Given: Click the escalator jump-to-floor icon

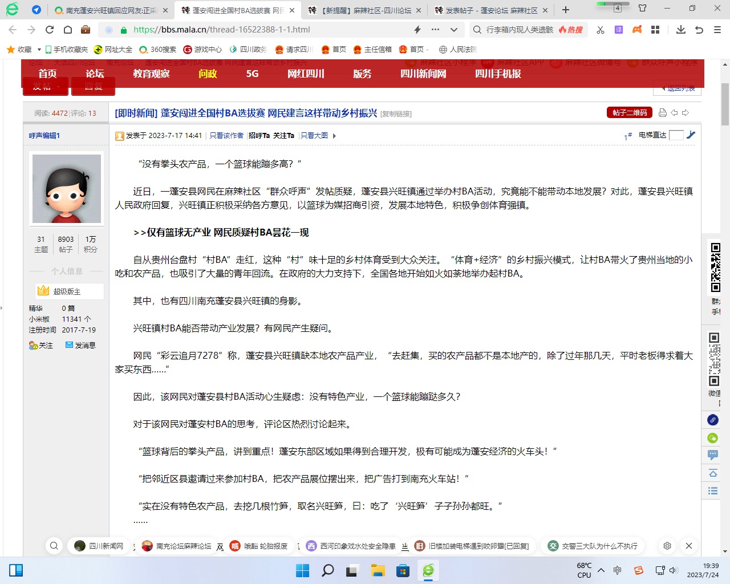Looking at the screenshot, I should (691, 135).
